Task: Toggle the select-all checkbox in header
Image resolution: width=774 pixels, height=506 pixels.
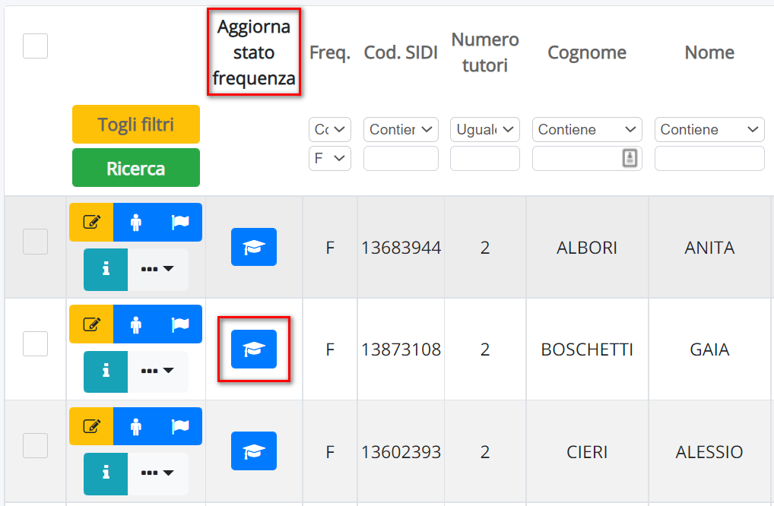Action: 36,46
